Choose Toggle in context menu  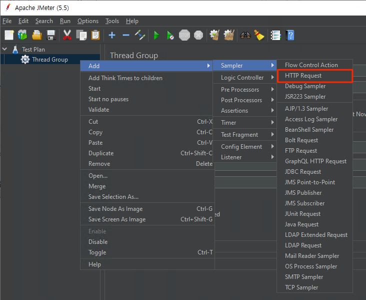coord(147,252)
